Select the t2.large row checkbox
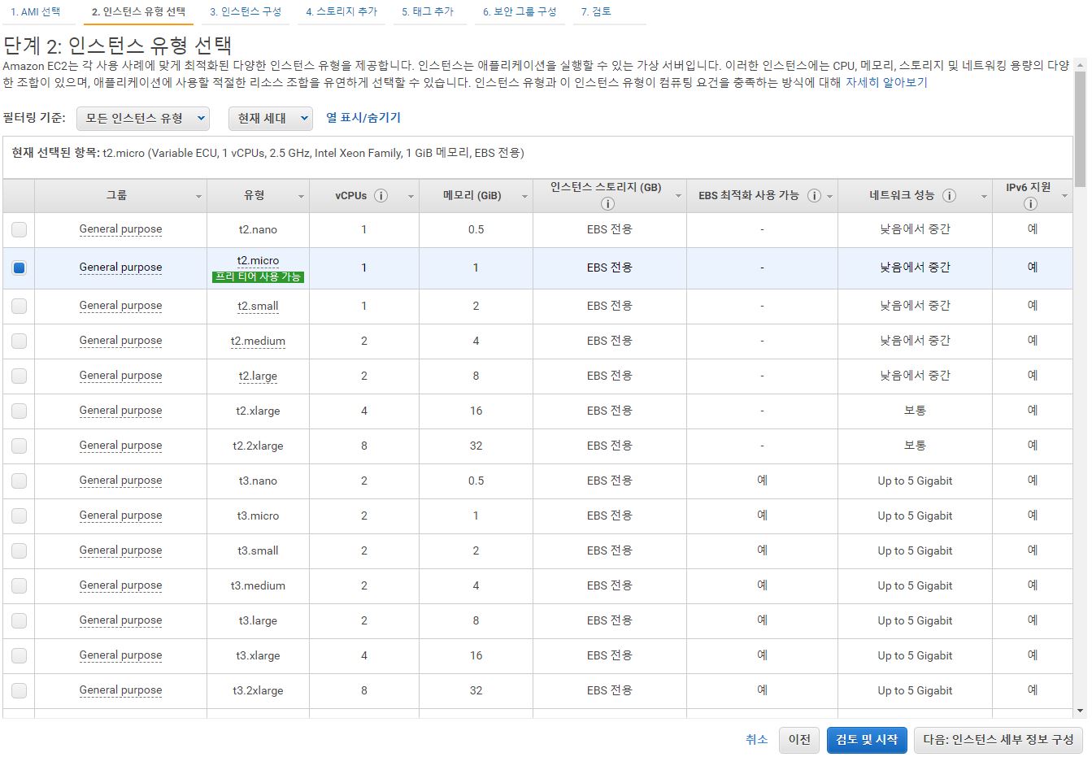The height and width of the screenshot is (757, 1092). tap(19, 376)
